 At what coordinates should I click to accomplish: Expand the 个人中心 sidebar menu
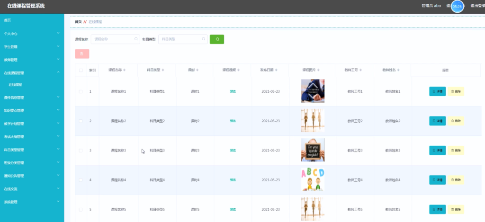(x=32, y=34)
